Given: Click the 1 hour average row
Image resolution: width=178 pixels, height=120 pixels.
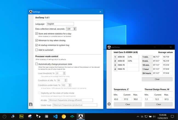Looking at the screenshot, I should [x=157, y=69].
